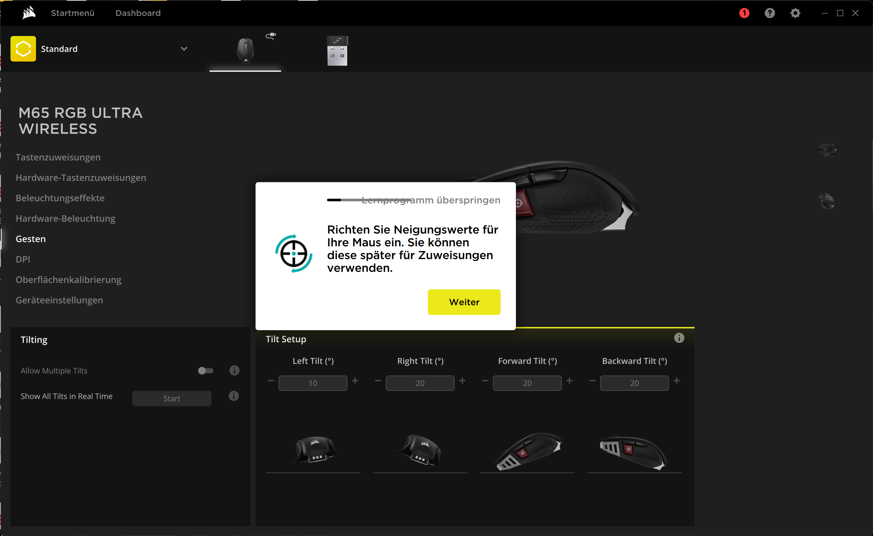Show info for Allow Multiple Tilts
The image size is (873, 536).
(234, 370)
